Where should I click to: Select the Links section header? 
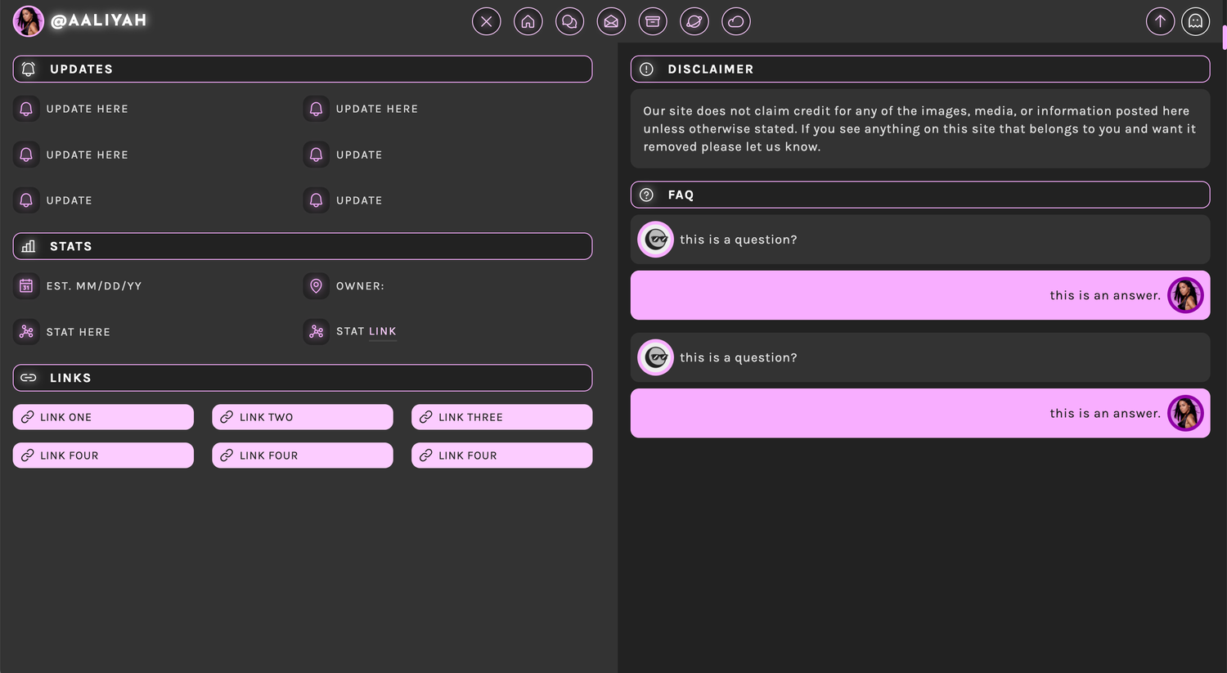[x=302, y=378]
